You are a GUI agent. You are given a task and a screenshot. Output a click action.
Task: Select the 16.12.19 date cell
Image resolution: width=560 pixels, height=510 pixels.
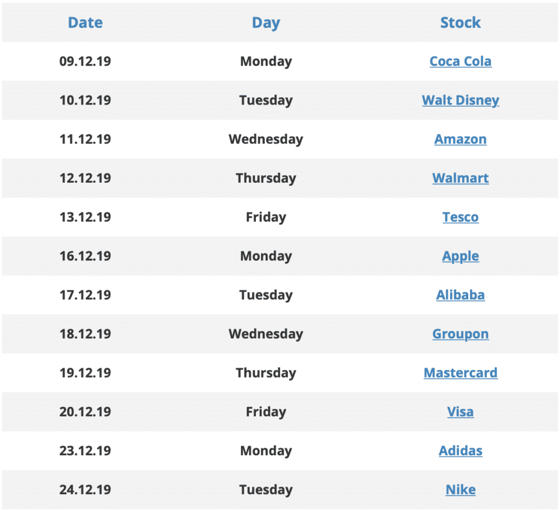(x=85, y=256)
